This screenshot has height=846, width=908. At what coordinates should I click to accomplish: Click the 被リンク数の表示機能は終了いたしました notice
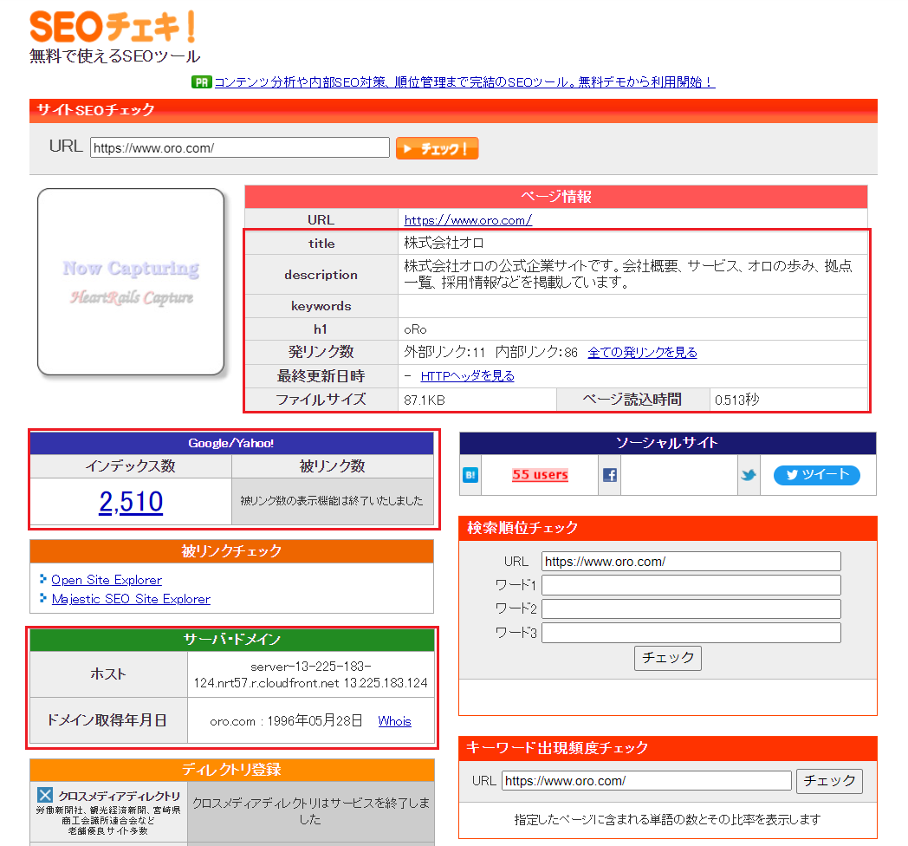tap(332, 501)
